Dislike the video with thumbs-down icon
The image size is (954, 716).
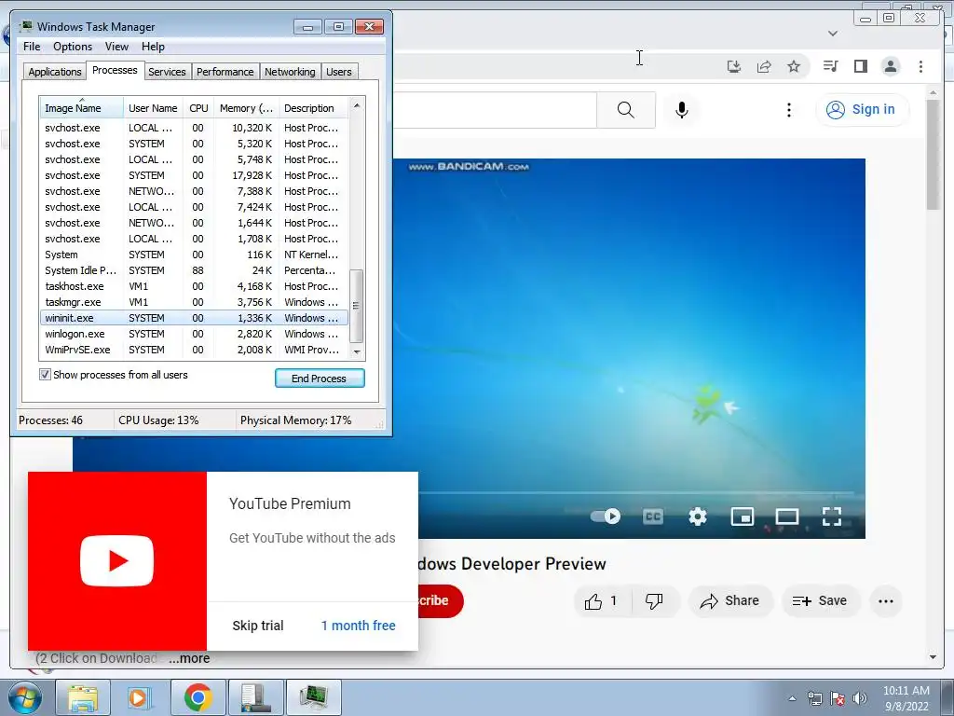[654, 601]
